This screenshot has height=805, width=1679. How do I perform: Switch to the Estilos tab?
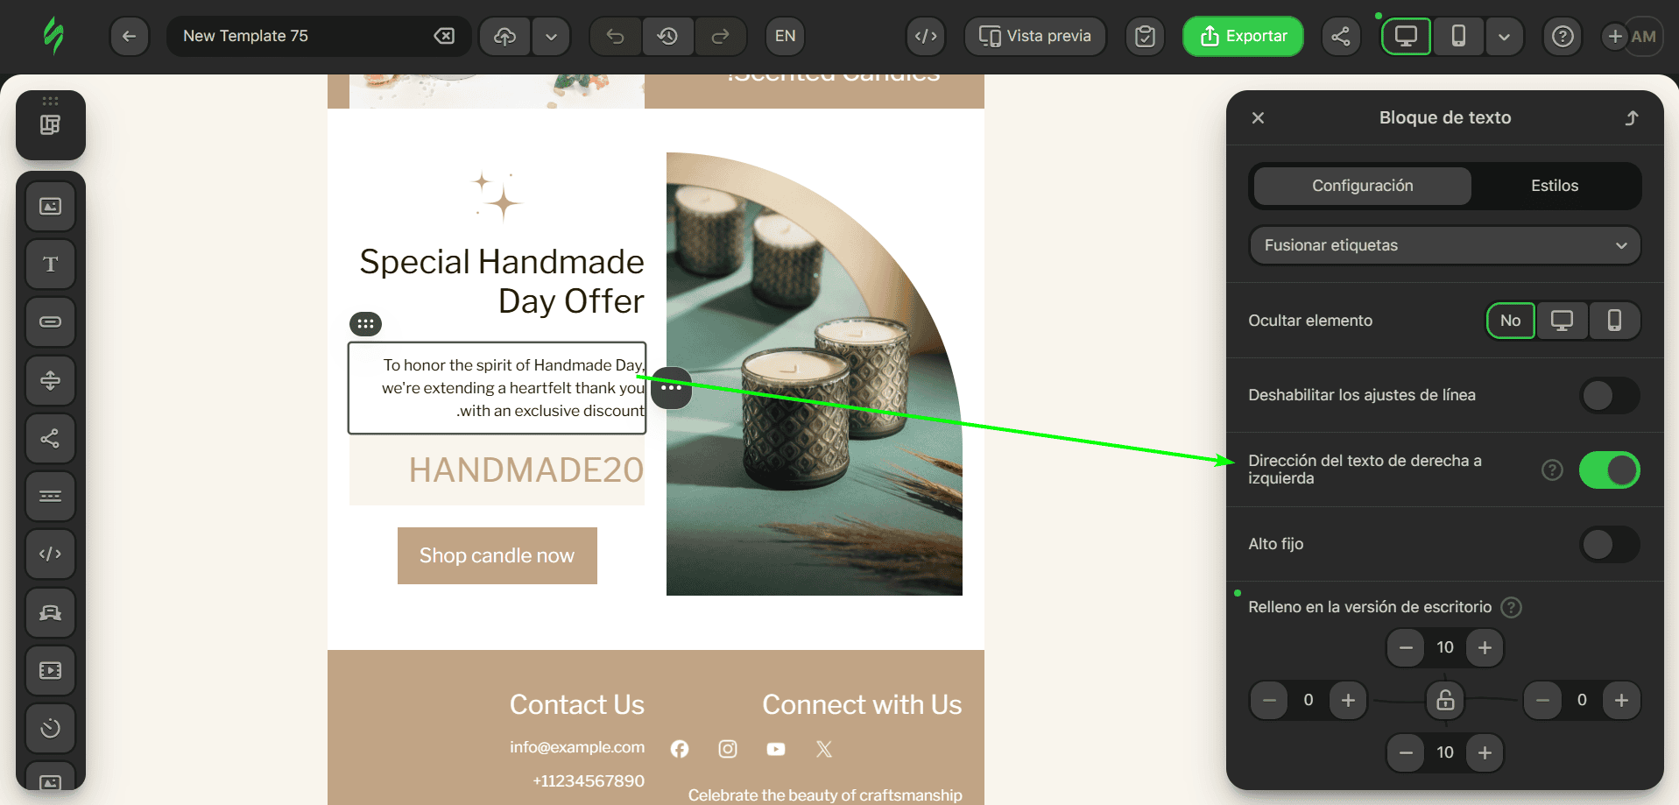point(1554,186)
